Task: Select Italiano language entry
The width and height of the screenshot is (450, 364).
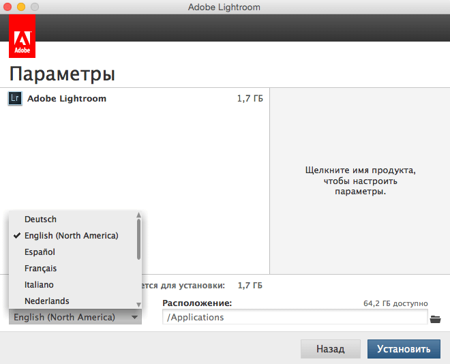Action: [39, 284]
